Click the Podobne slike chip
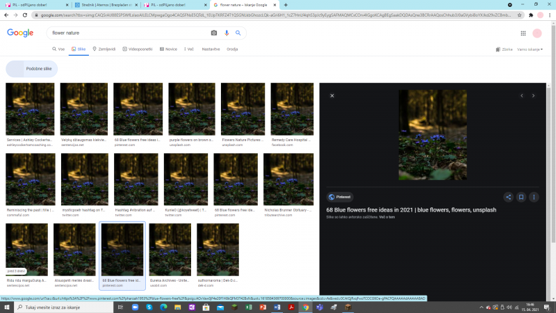Viewport: 556px width, 313px height. click(x=32, y=69)
